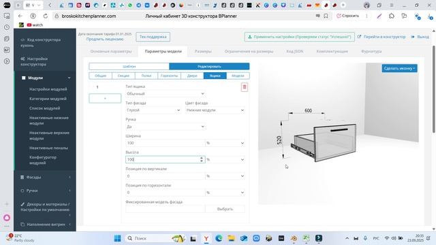
Task: Open the «Позиция по вертикали» unit dropdown
Action: (225, 176)
